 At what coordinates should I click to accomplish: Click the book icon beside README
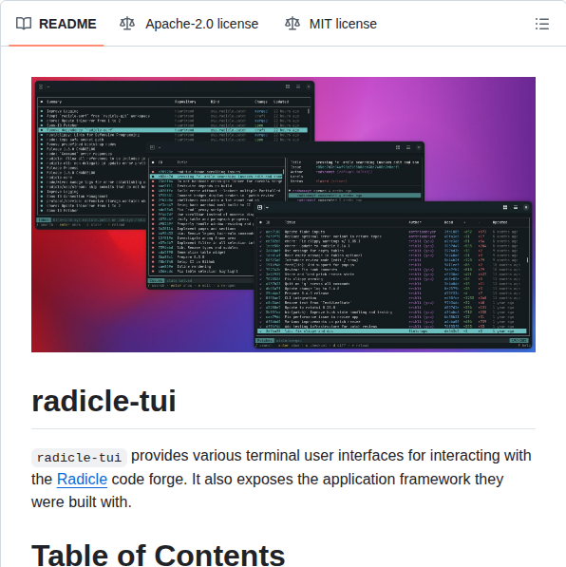tap(24, 24)
